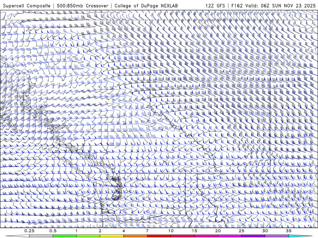Click the 20 scale label
This screenshot has height=238, width=318.
[218, 231]
